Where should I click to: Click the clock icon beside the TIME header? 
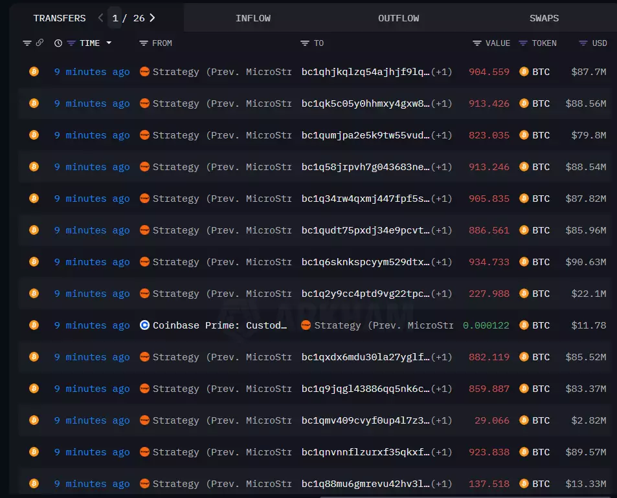(x=58, y=43)
